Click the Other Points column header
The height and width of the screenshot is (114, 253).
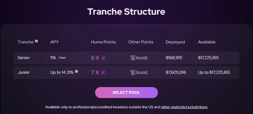(x=141, y=42)
